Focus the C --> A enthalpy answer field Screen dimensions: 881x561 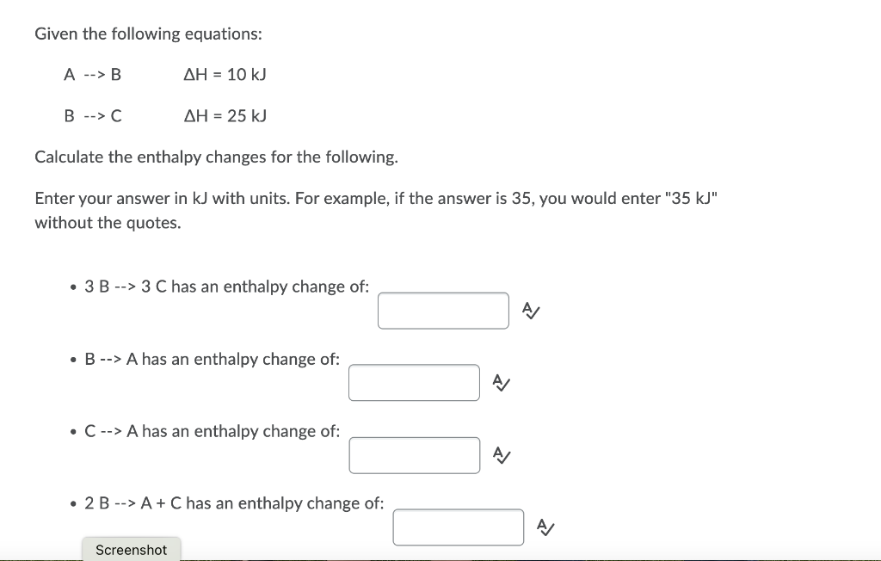415,455
